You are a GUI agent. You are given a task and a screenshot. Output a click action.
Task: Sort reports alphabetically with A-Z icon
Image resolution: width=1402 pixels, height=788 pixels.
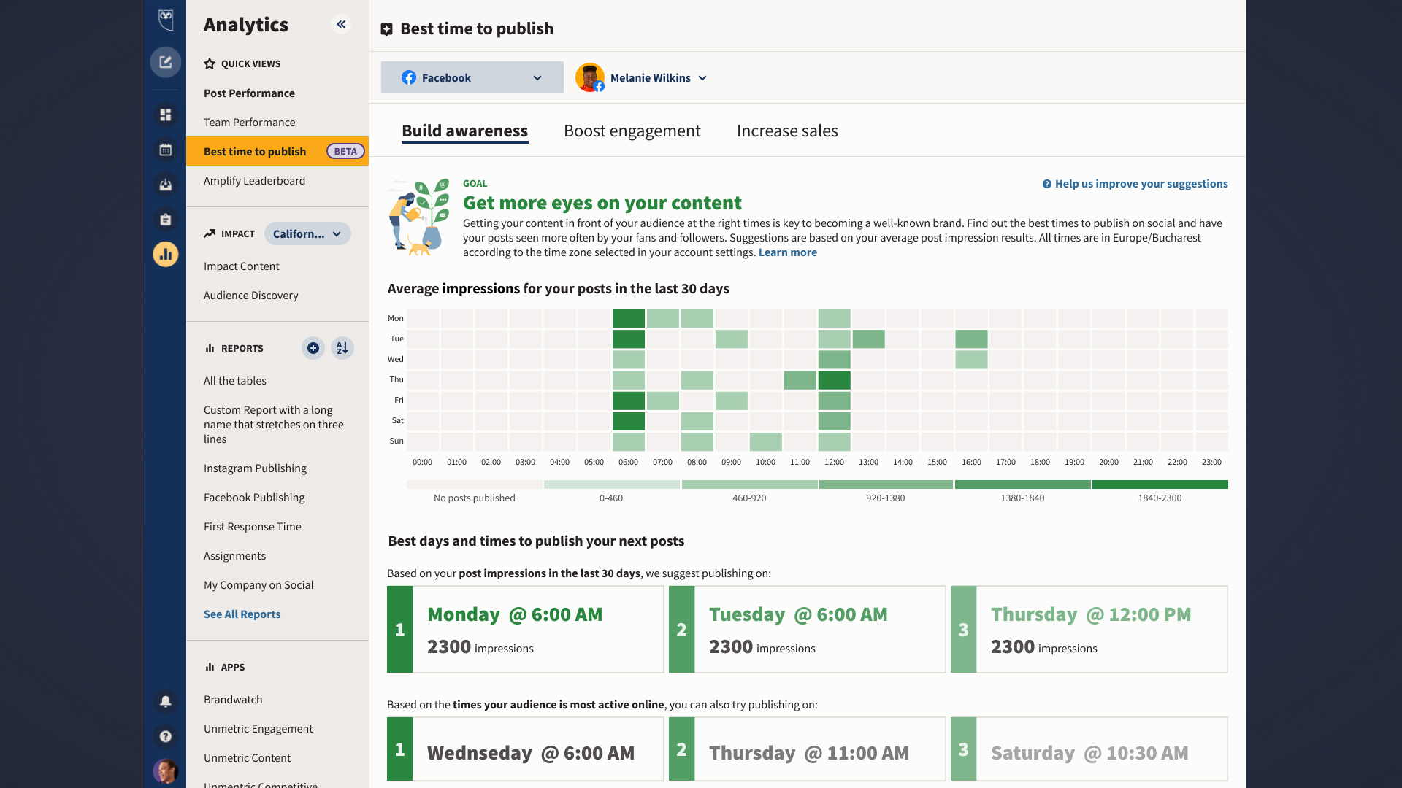pos(342,348)
